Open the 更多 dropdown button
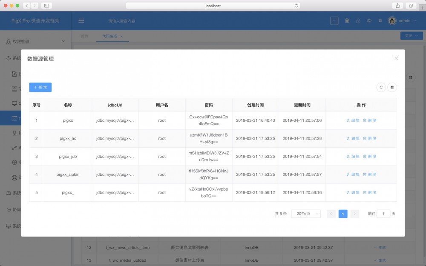This screenshot has height=266, width=426. (412, 36)
